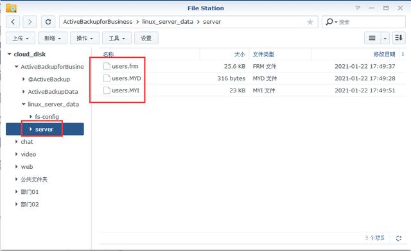Click the 2021-01-22 17:49:51 date cell
Image resolution: width=411 pixels, height=251 pixels.
point(365,91)
